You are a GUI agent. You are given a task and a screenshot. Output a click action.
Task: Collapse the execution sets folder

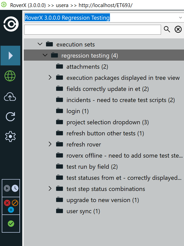pyautogui.click(x=40, y=44)
